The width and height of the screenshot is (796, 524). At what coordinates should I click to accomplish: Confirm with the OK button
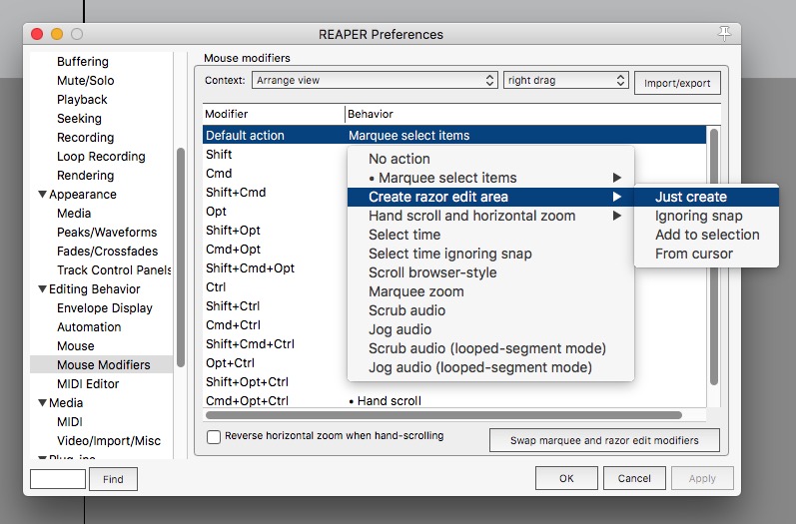tap(566, 478)
